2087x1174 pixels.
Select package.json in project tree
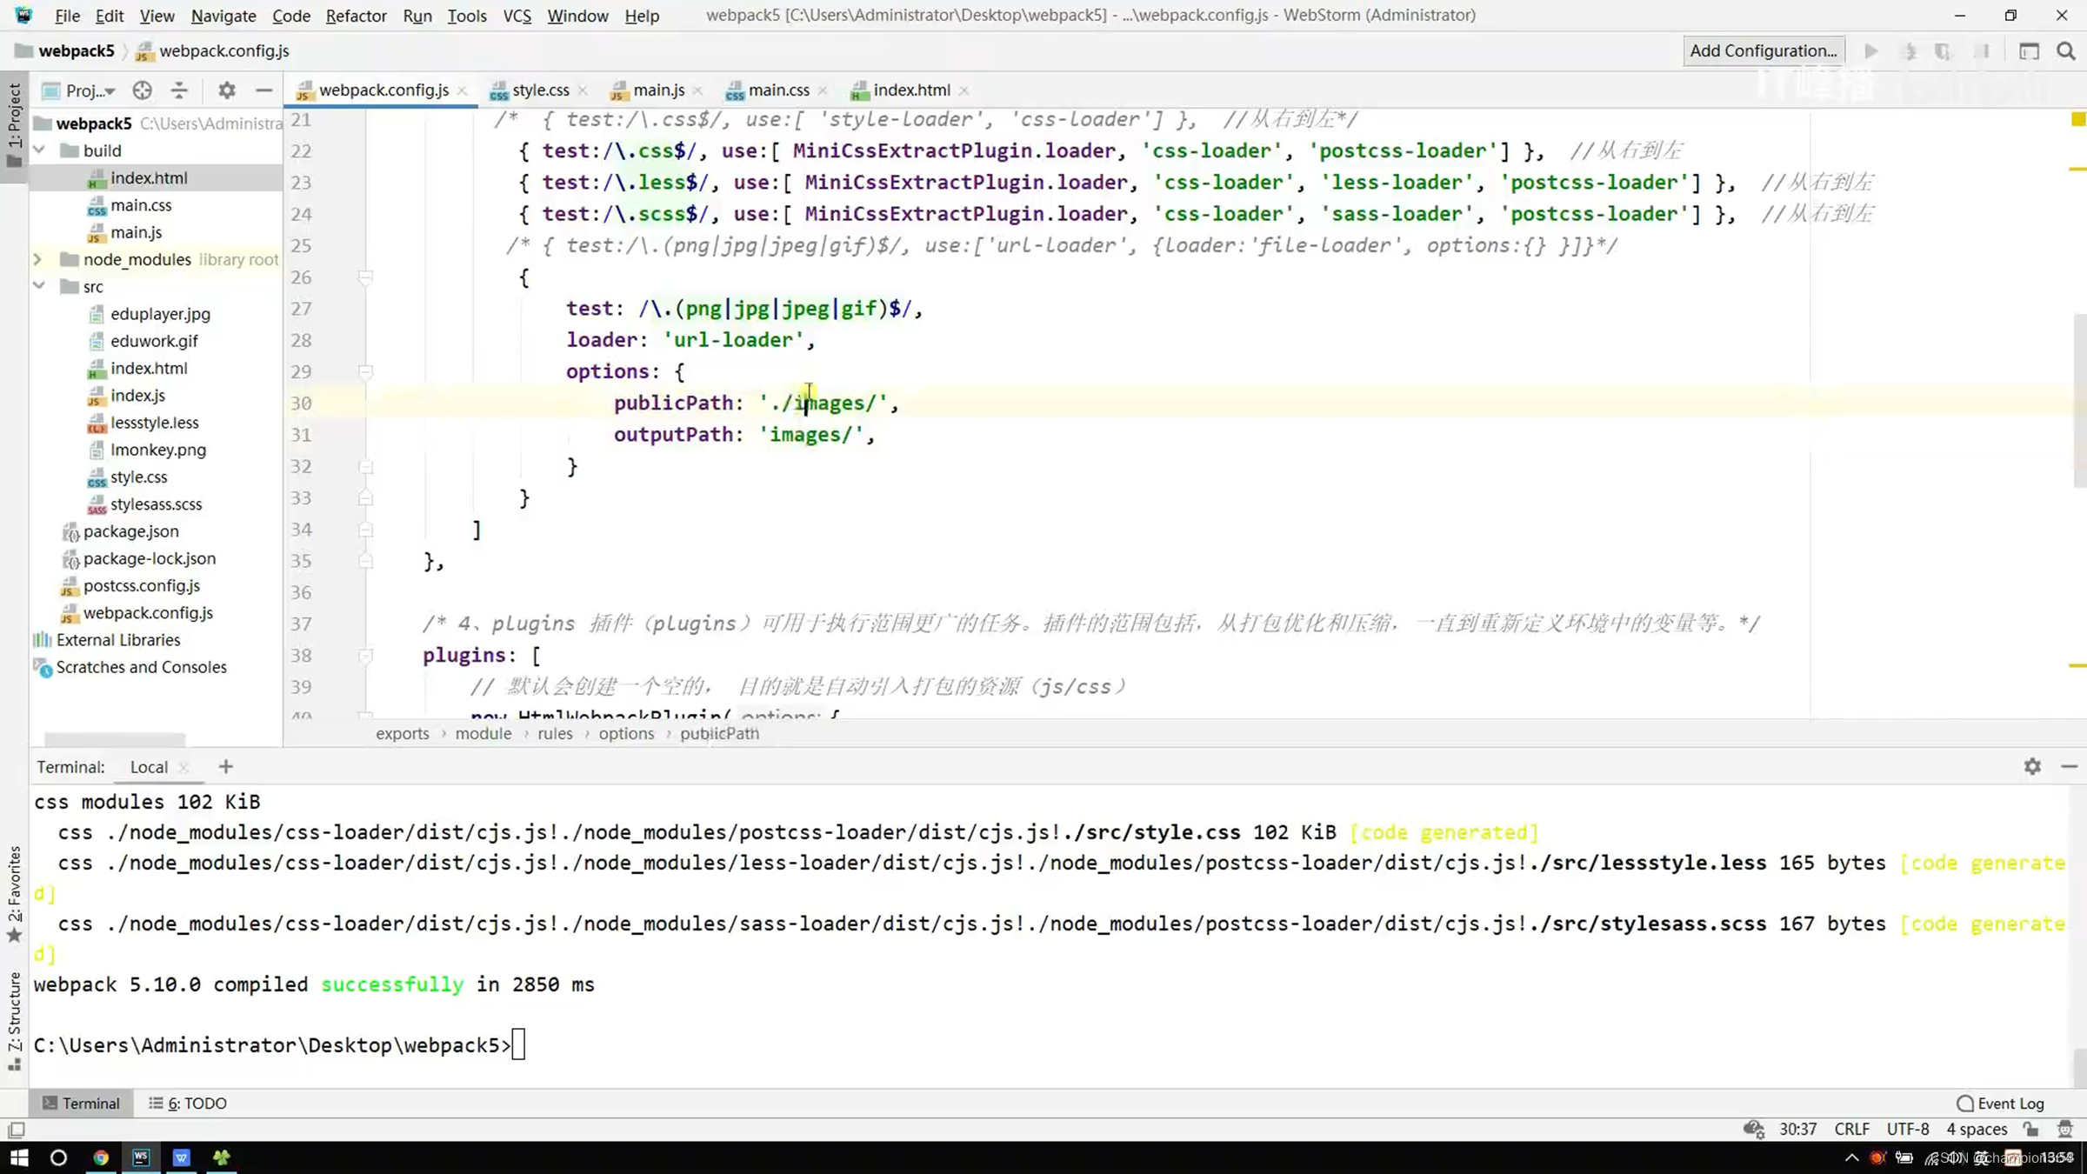131,531
